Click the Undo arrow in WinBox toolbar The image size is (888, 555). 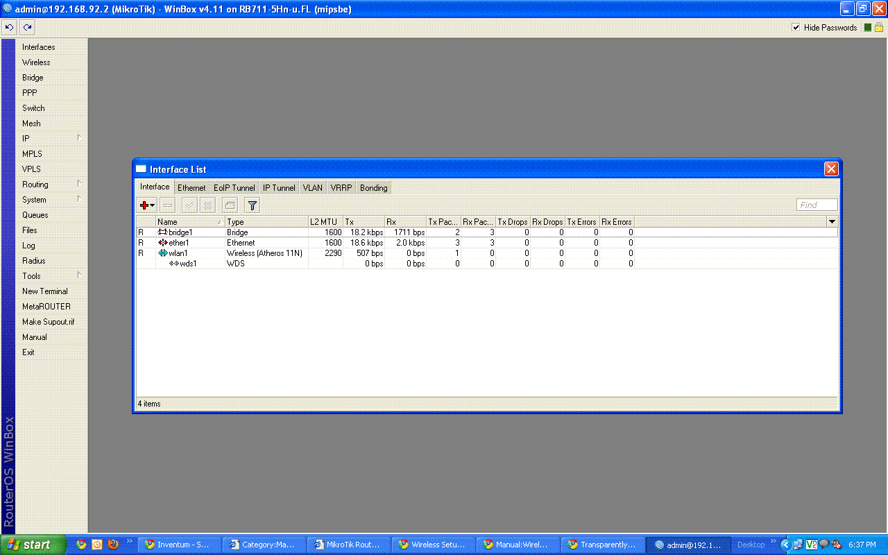9,28
